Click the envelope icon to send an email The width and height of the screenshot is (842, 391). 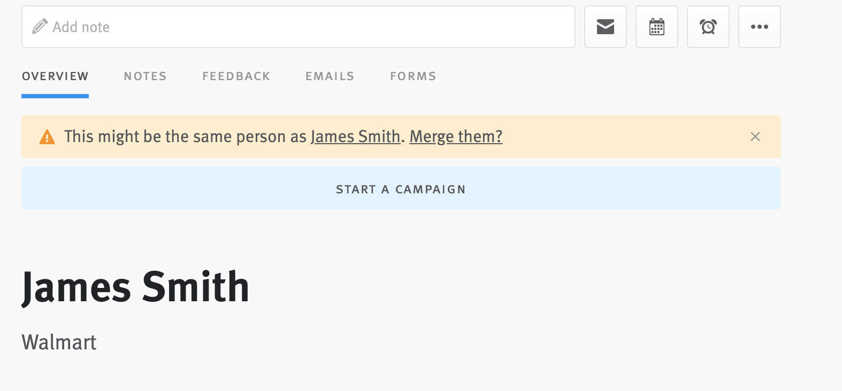pyautogui.click(x=605, y=27)
